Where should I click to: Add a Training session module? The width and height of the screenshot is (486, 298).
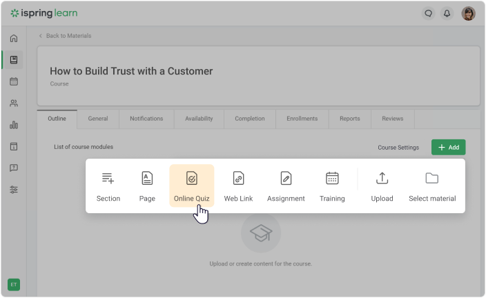332,187
